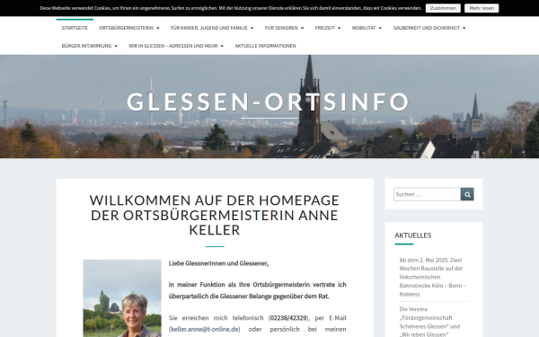Viewport: 539px width, 337px height.
Task: Click phone number 02238/42329
Action: pyautogui.click(x=288, y=318)
